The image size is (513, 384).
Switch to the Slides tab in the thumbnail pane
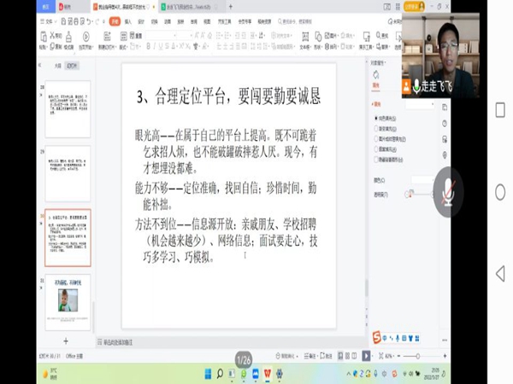pos(72,65)
